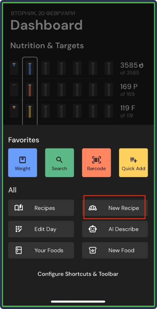This screenshot has width=157, height=309.
Task: Tap the home indicator bar
Action: (x=78, y=302)
